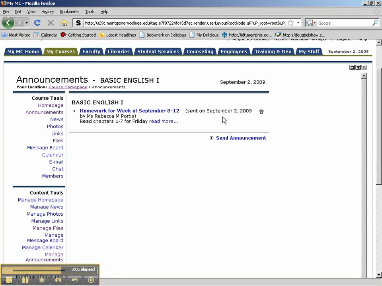The width and height of the screenshot is (382, 286).
Task: Click the recording progress bar
Action: (x=39, y=270)
